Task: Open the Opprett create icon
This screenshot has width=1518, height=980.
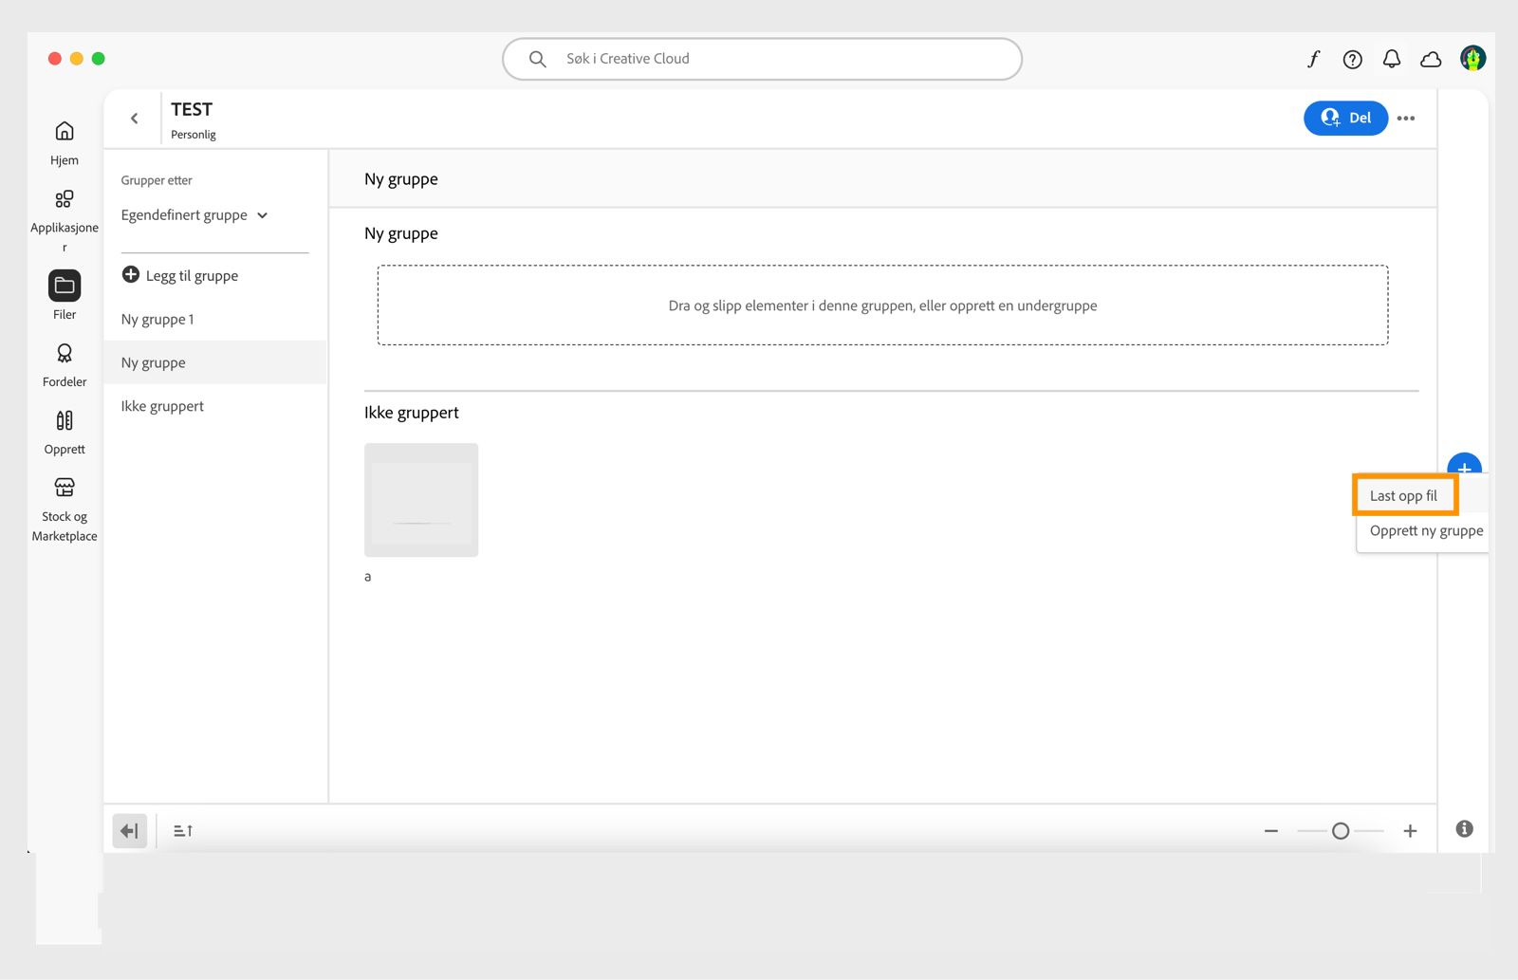Action: pyautogui.click(x=65, y=420)
